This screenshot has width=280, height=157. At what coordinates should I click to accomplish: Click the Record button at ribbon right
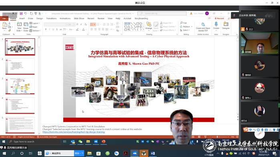pyautogui.click(x=219, y=18)
